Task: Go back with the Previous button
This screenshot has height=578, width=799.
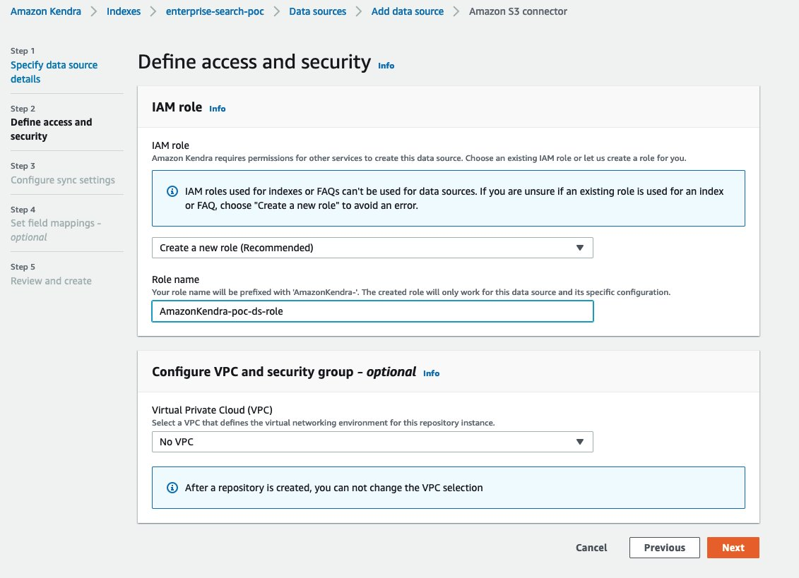Action: click(664, 548)
